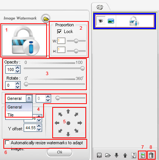This screenshot has height=160, width=159.
Task: Move the layer up with the up arrow
Action: [125, 155]
